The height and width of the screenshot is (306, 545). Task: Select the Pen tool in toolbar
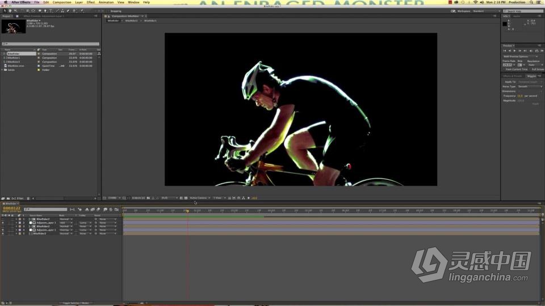click(45, 11)
